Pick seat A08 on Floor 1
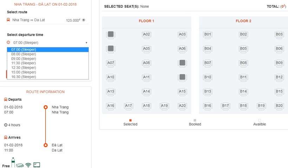The image size is (288, 168). tap(146, 63)
